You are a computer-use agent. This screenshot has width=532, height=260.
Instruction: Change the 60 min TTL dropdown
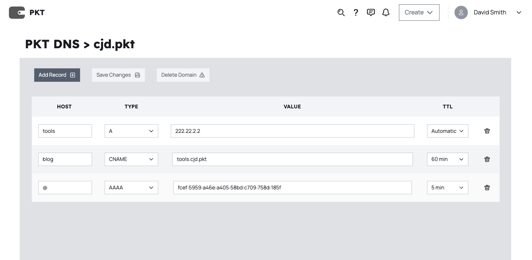click(x=448, y=159)
